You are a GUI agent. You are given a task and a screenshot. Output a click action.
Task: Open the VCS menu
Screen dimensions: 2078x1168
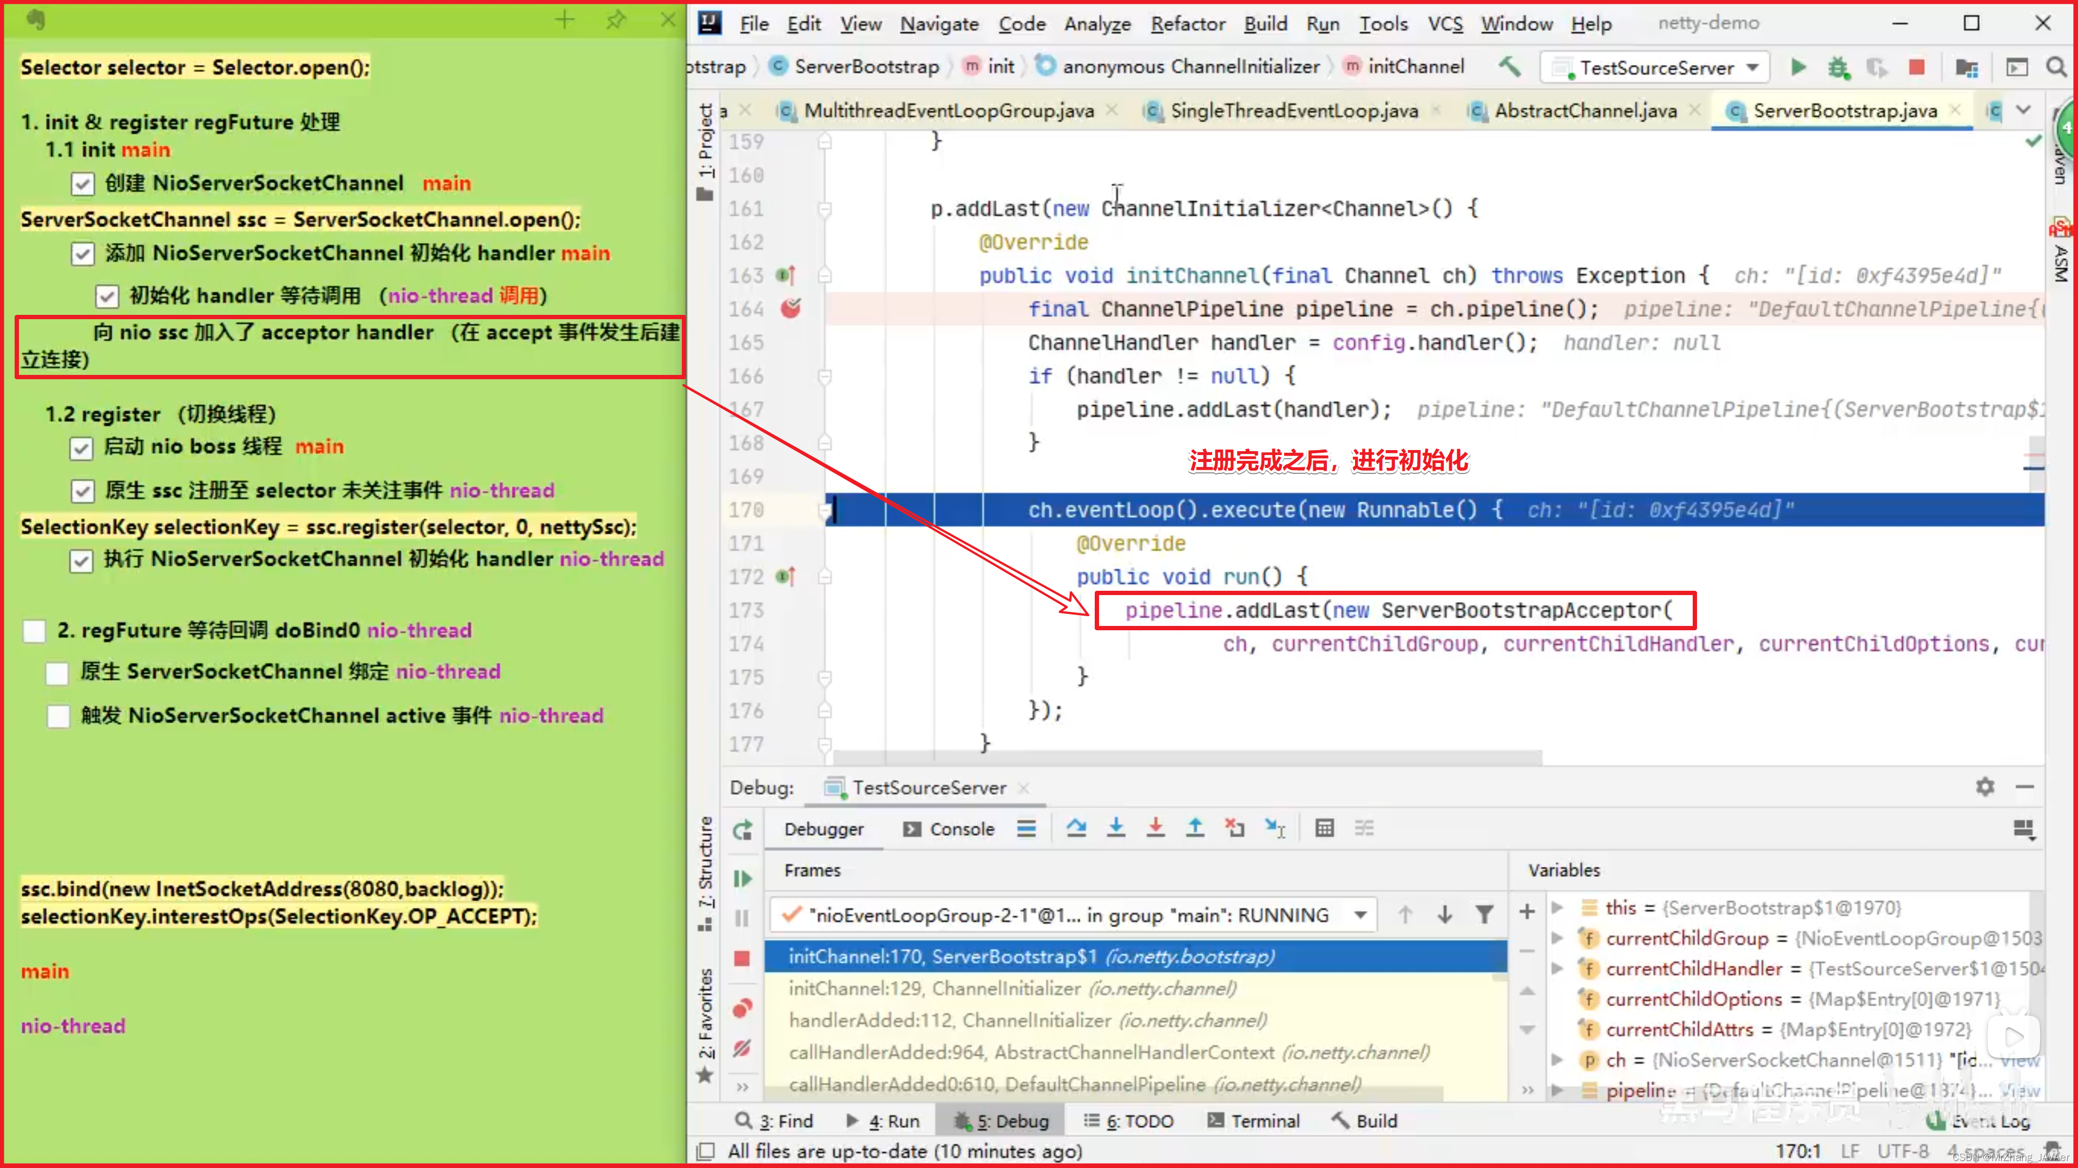[x=1445, y=23]
